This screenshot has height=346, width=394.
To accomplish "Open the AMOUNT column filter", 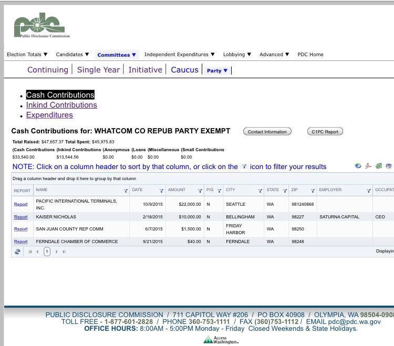I will point(200,191).
